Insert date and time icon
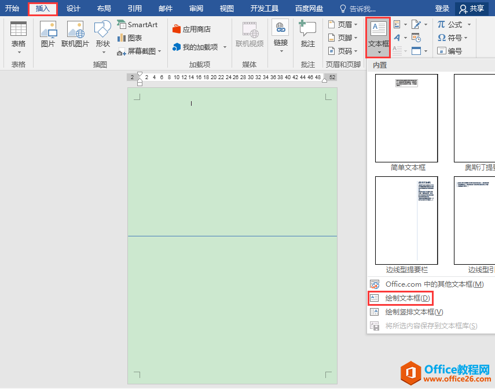495x389 pixels. (x=416, y=38)
